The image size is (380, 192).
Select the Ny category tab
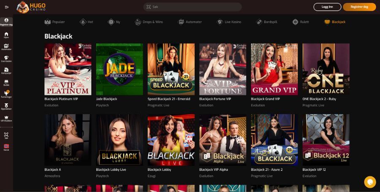tap(114, 22)
